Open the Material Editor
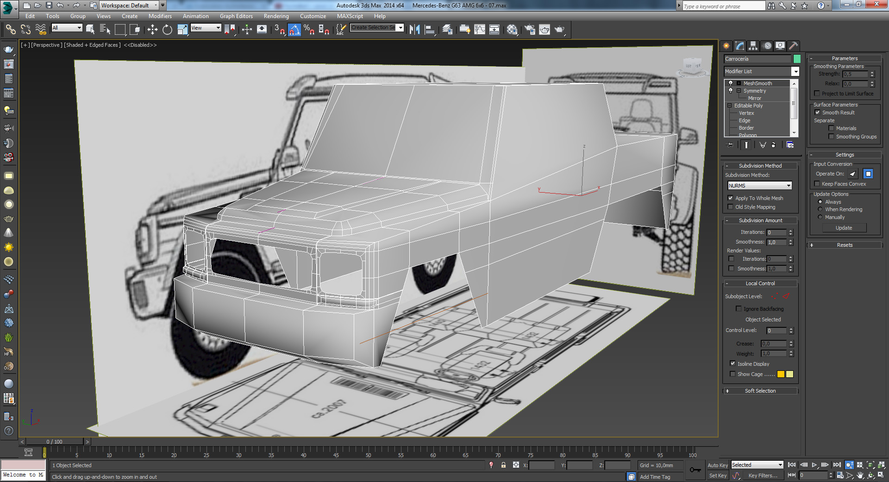The image size is (889, 482). 512,30
